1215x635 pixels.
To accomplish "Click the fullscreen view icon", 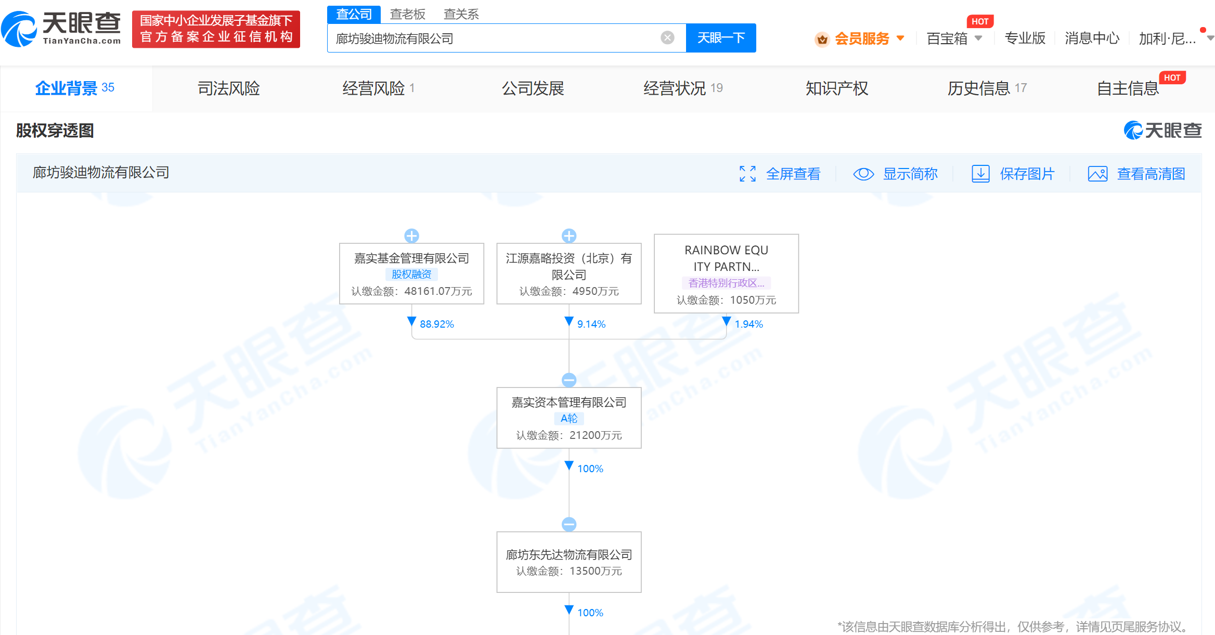I will (x=747, y=174).
